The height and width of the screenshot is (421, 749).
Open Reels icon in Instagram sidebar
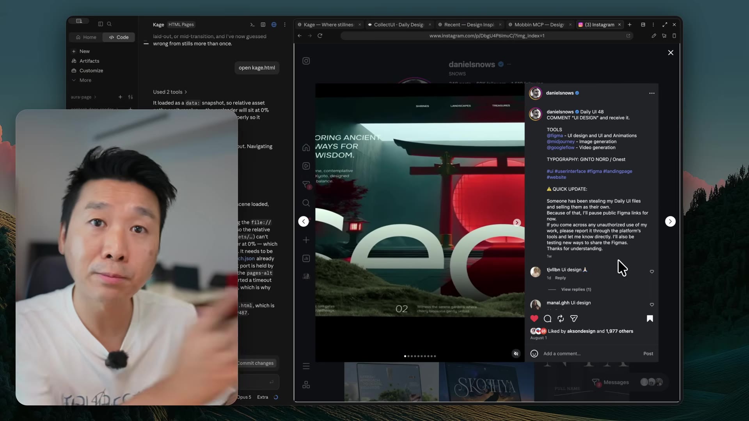306,166
